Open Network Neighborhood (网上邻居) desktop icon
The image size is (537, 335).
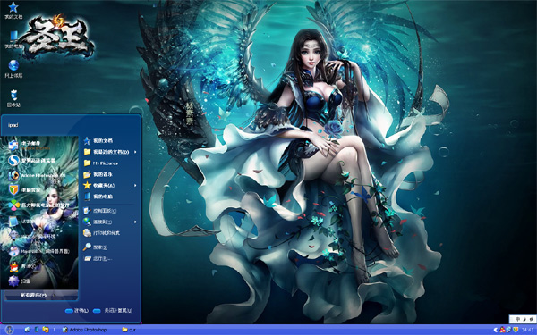pyautogui.click(x=13, y=69)
